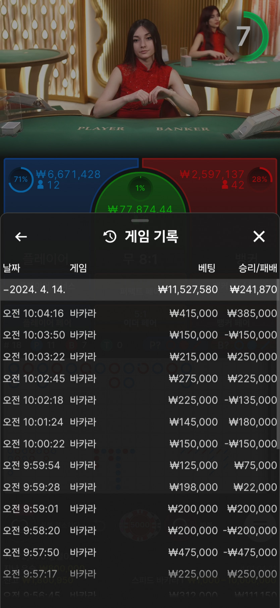Tap the back arrow in game history header
This screenshot has height=608, width=280.
click(21, 237)
